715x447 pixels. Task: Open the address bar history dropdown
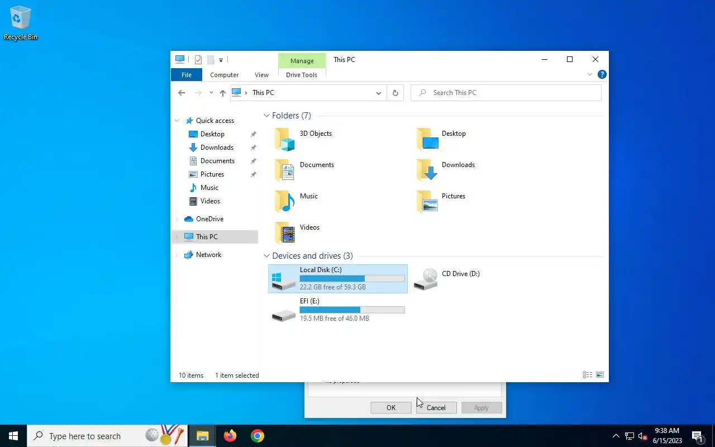379,93
